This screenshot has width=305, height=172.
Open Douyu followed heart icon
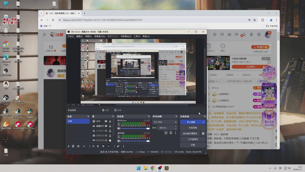click(x=222, y=34)
